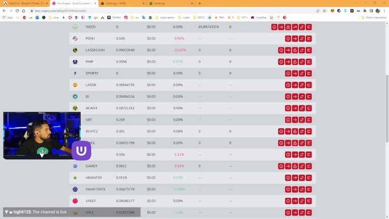Screen dimensions: 389x219
Task: Trade HKWATER with swap icon
Action: pos(302,178)
